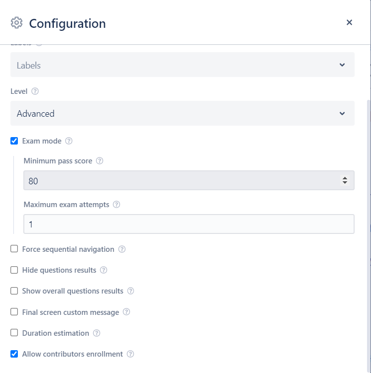The width and height of the screenshot is (371, 373).
Task: Click the Minimum pass score stepper arrows
Action: coord(345,181)
